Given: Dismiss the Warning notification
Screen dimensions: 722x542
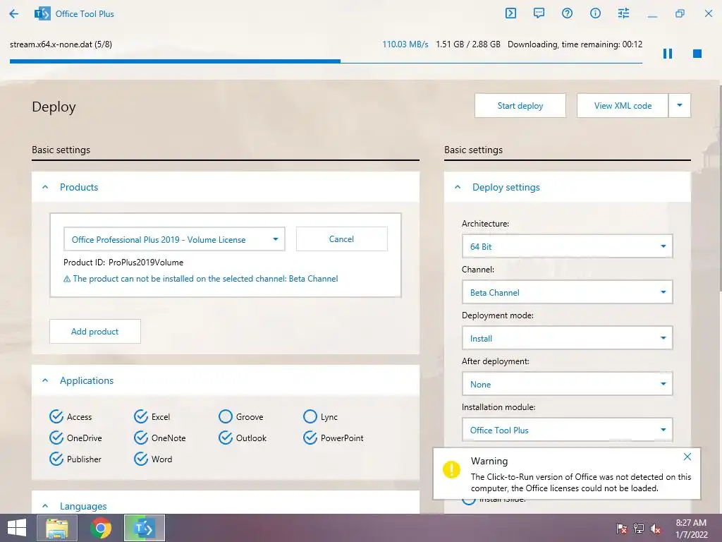Looking at the screenshot, I should tap(687, 457).
